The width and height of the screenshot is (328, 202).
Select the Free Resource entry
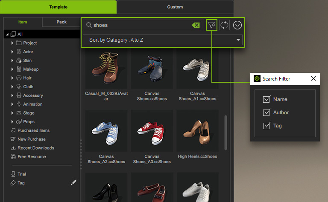point(31,157)
